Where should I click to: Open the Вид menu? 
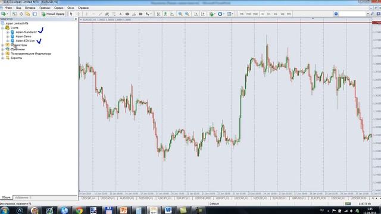(18, 8)
